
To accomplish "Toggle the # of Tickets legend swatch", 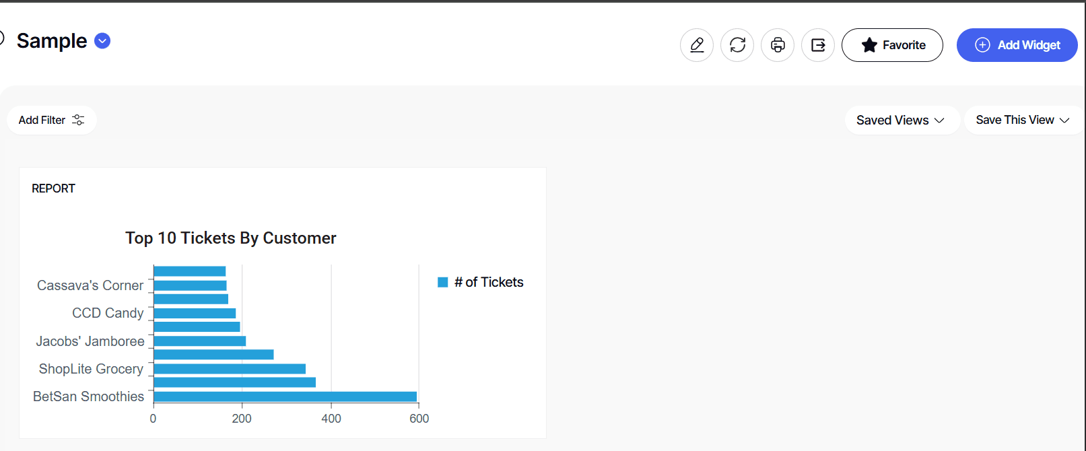I will pyautogui.click(x=443, y=282).
